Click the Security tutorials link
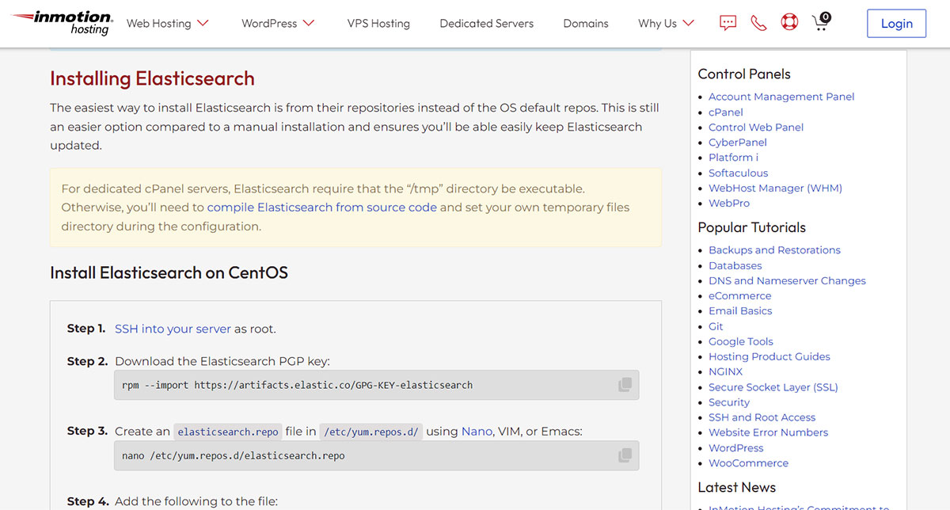The height and width of the screenshot is (510, 950). [x=729, y=402]
